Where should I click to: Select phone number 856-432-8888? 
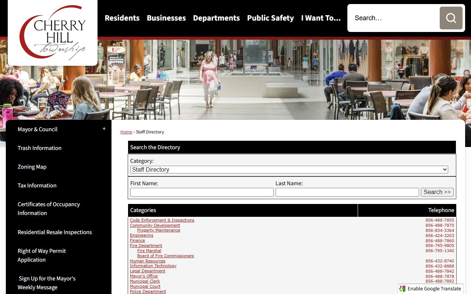tap(440, 266)
